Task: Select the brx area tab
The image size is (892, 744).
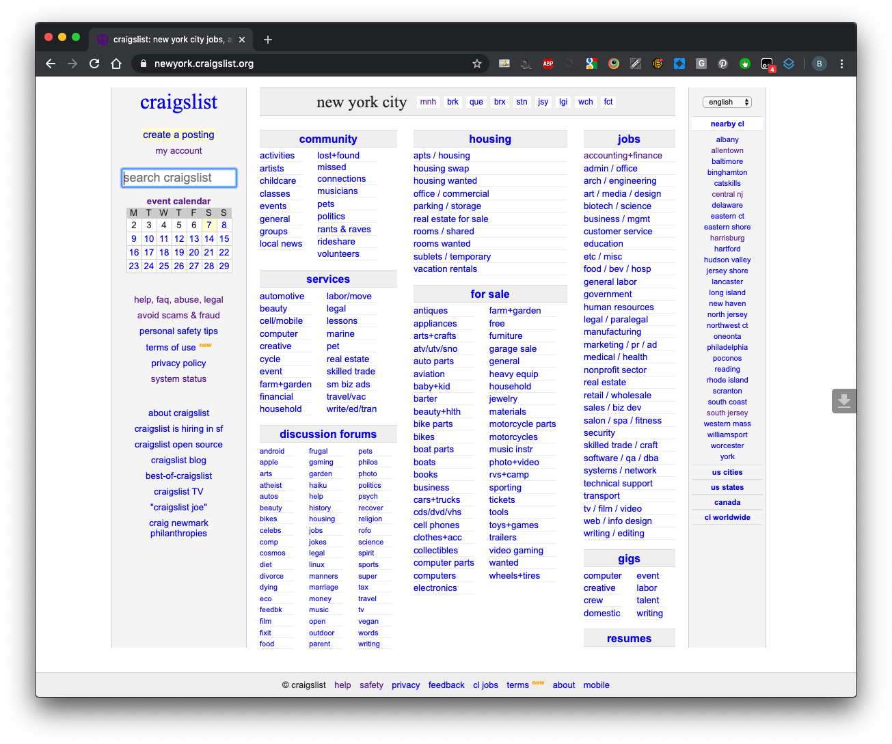Action: 500,102
